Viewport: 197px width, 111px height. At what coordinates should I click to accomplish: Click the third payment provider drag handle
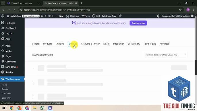click(34, 96)
